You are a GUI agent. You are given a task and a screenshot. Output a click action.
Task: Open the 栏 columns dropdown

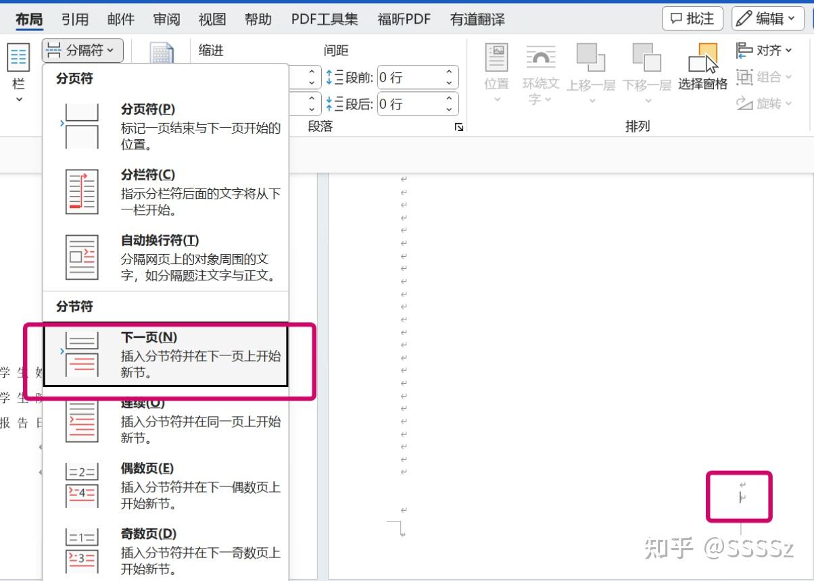(x=19, y=74)
